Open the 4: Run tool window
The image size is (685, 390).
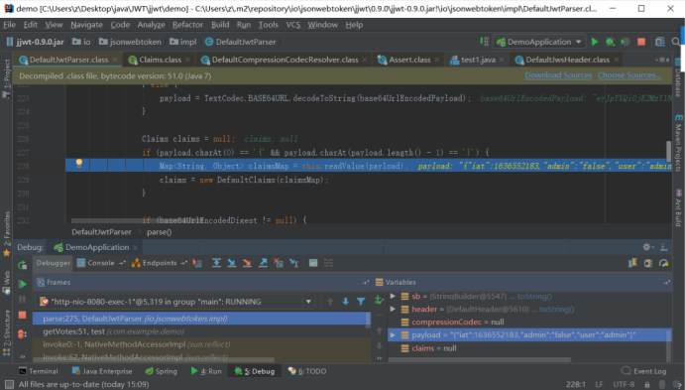tap(206, 371)
